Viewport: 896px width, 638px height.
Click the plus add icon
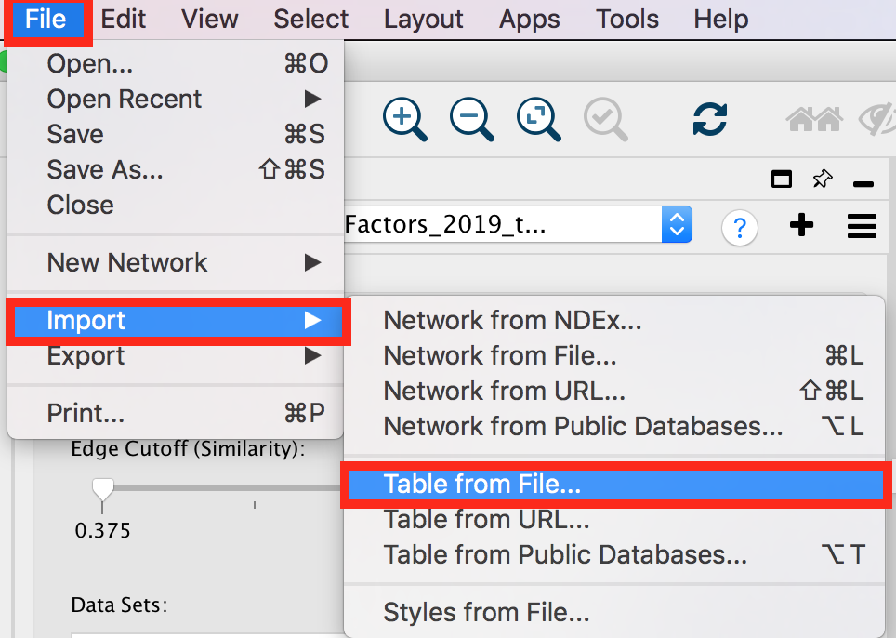801,225
